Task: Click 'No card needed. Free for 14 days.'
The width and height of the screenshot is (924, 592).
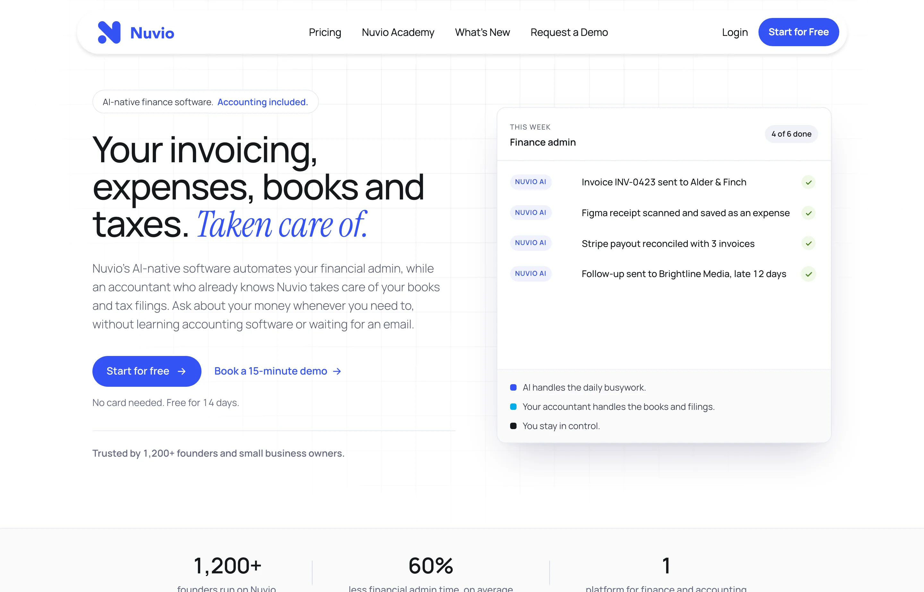Action: click(166, 402)
